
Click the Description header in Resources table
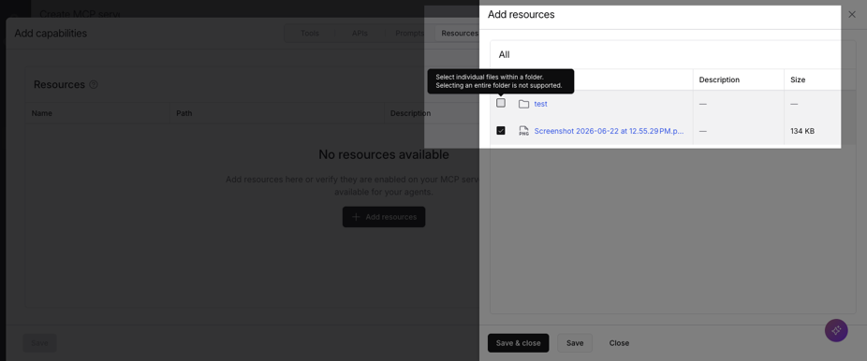click(410, 113)
